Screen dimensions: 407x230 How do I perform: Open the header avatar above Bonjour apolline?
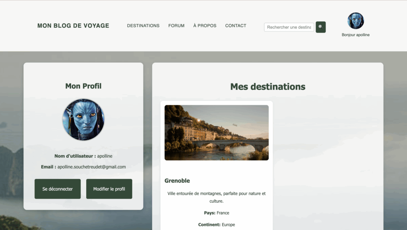356,21
